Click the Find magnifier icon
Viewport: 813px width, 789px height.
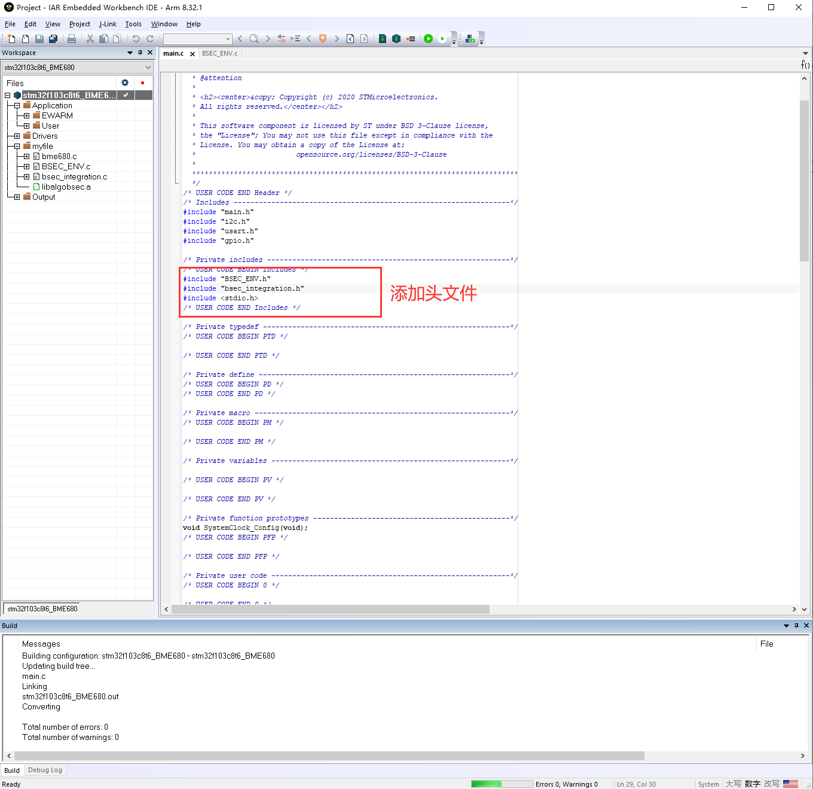(253, 38)
